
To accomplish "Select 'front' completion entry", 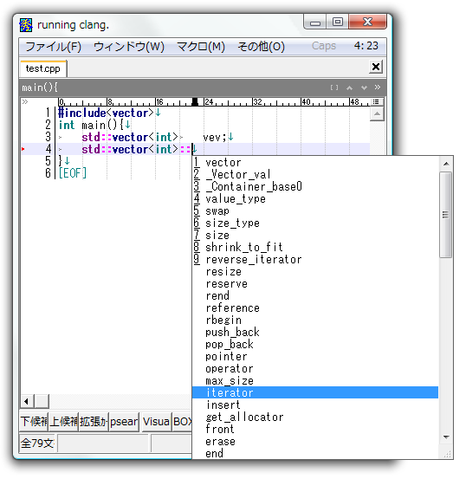I will tap(315, 430).
